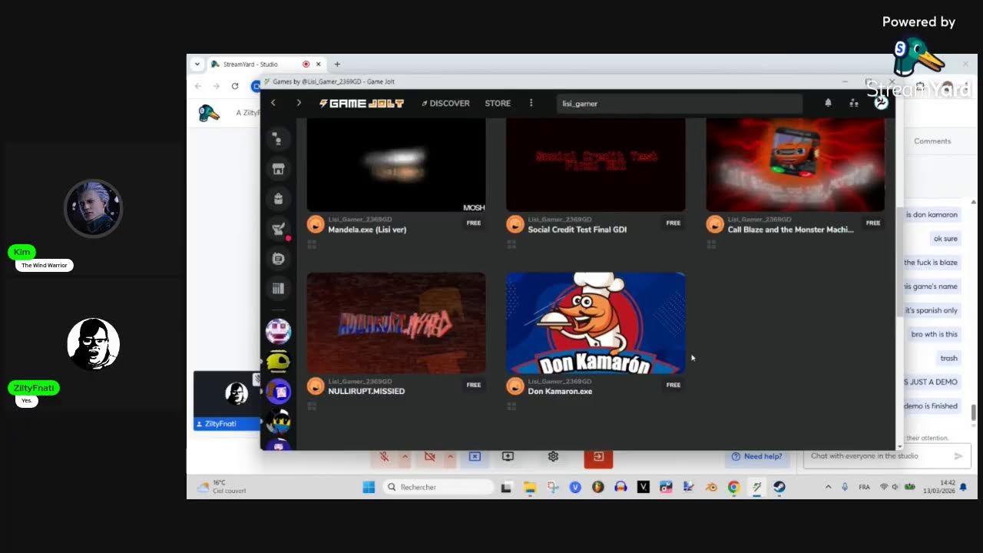Open DISCOVER in Game Jolt nav
This screenshot has height=553, width=983.
(x=445, y=103)
